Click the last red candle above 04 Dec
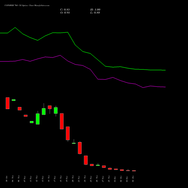Screen dimensions: 188x188 (x=134, y=171)
